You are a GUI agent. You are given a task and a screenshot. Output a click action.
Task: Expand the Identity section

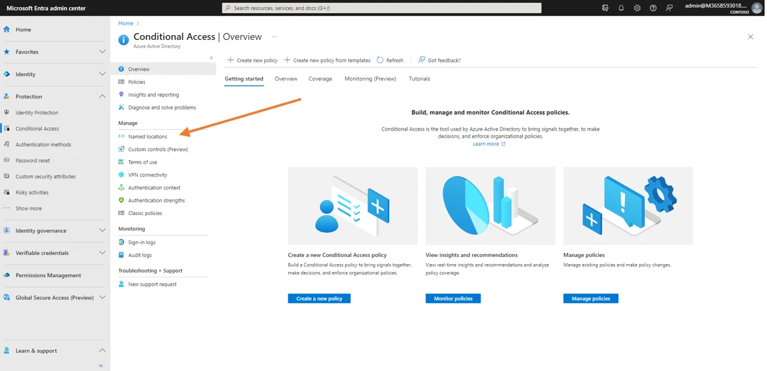[102, 74]
